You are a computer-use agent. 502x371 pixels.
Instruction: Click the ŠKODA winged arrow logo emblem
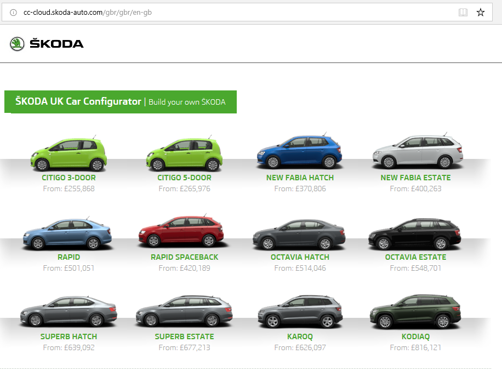[x=17, y=44]
